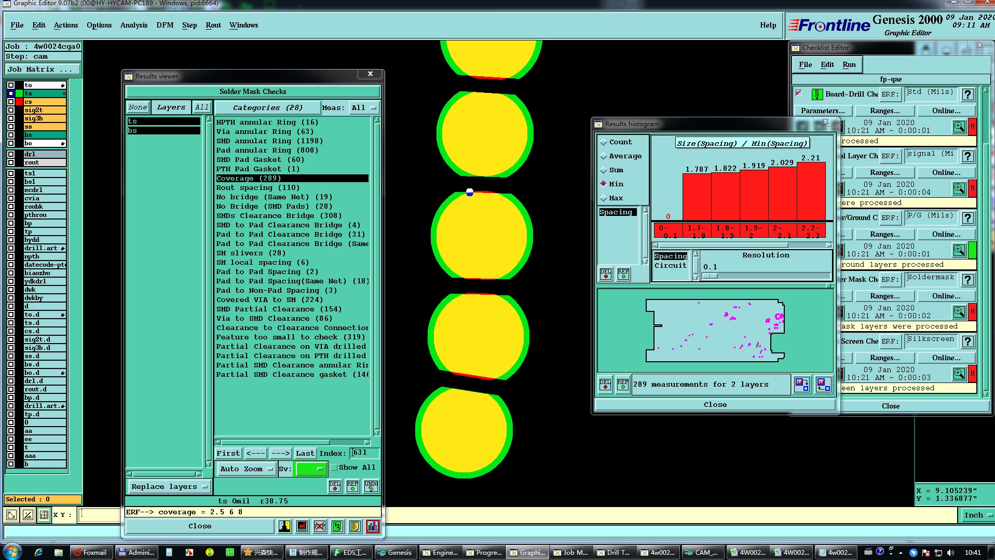
Task: Click the First navigation button
Action: pyautogui.click(x=228, y=454)
